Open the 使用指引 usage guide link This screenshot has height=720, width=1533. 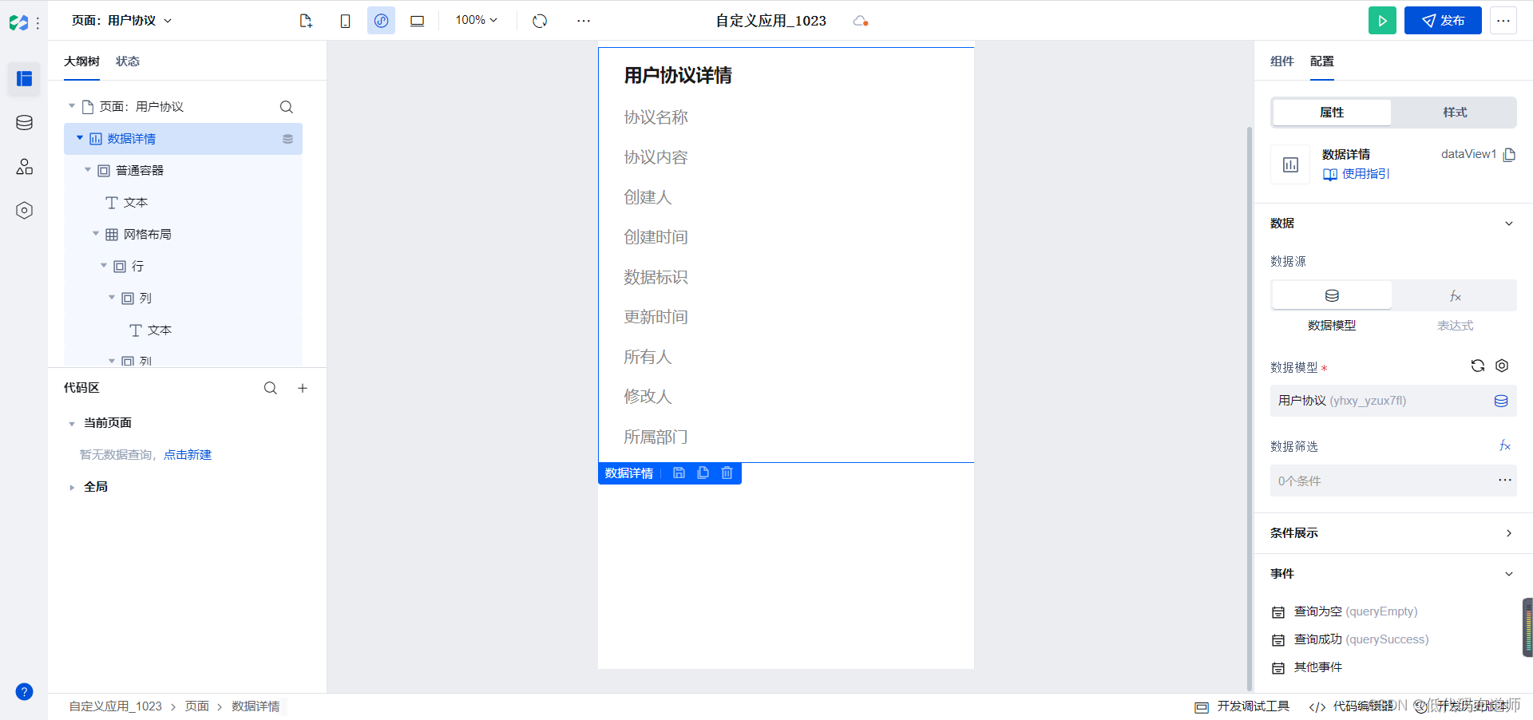[1357, 174]
